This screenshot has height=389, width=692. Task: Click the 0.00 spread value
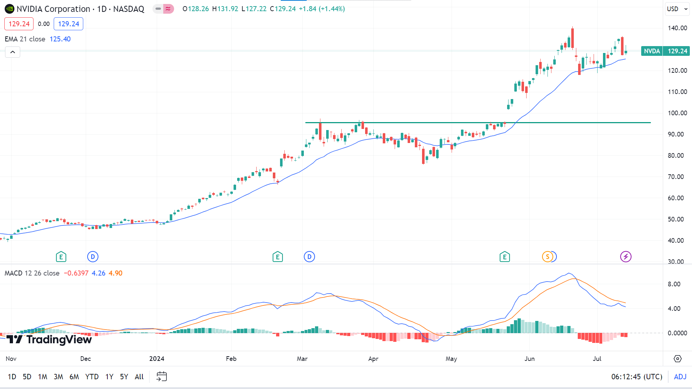click(x=44, y=24)
